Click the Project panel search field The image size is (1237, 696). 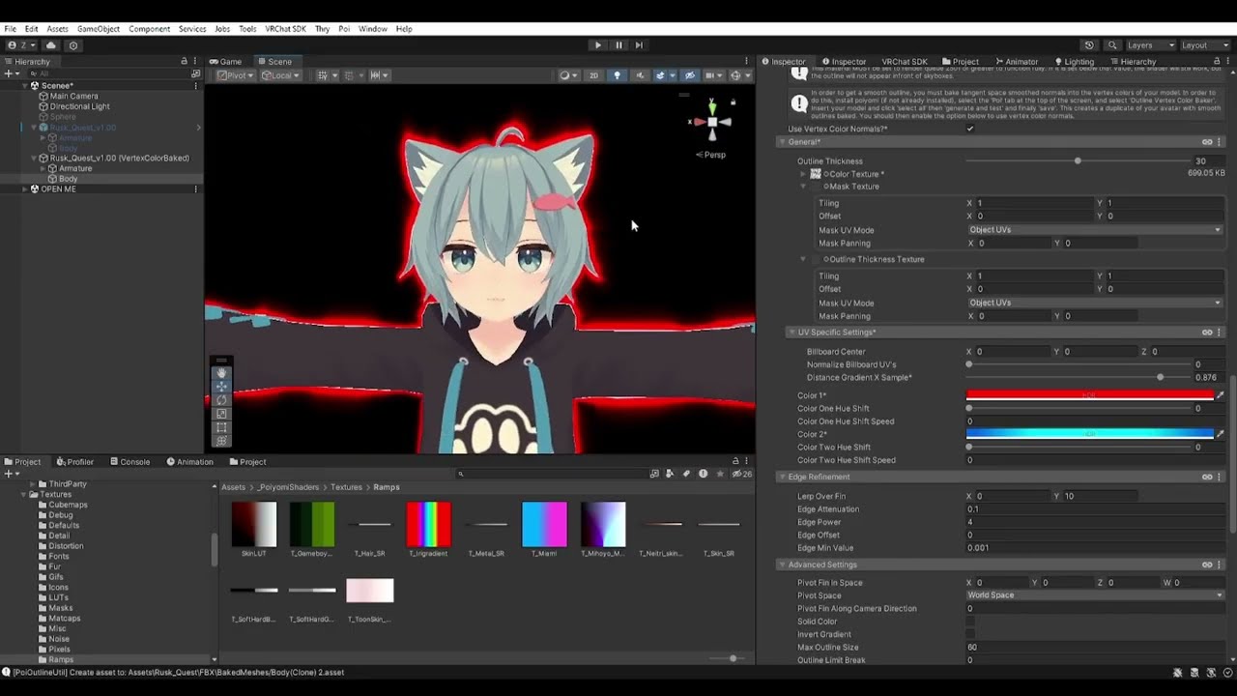point(551,474)
